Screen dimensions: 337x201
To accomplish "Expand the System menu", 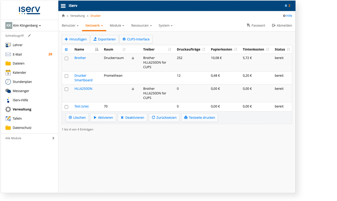I will point(165,25).
